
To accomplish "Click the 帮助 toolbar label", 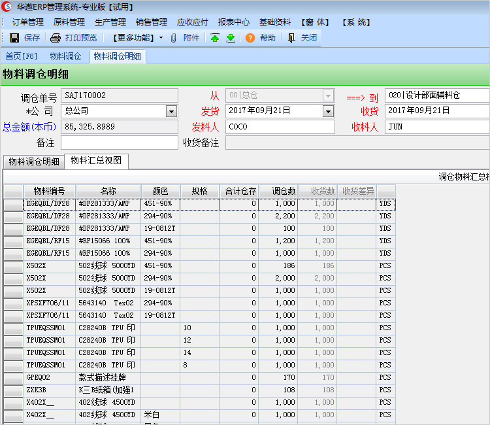I will click(x=268, y=38).
